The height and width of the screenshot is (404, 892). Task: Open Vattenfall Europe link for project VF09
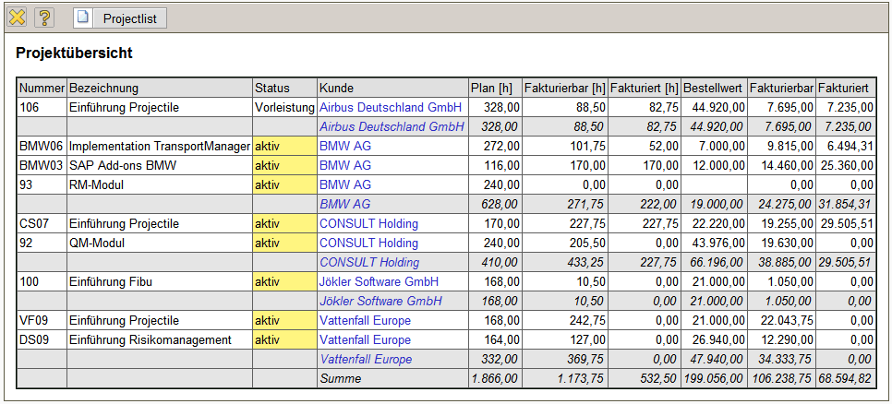365,320
